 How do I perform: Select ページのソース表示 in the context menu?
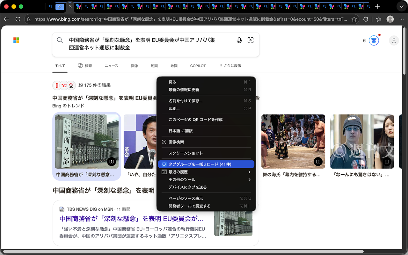[x=206, y=198]
